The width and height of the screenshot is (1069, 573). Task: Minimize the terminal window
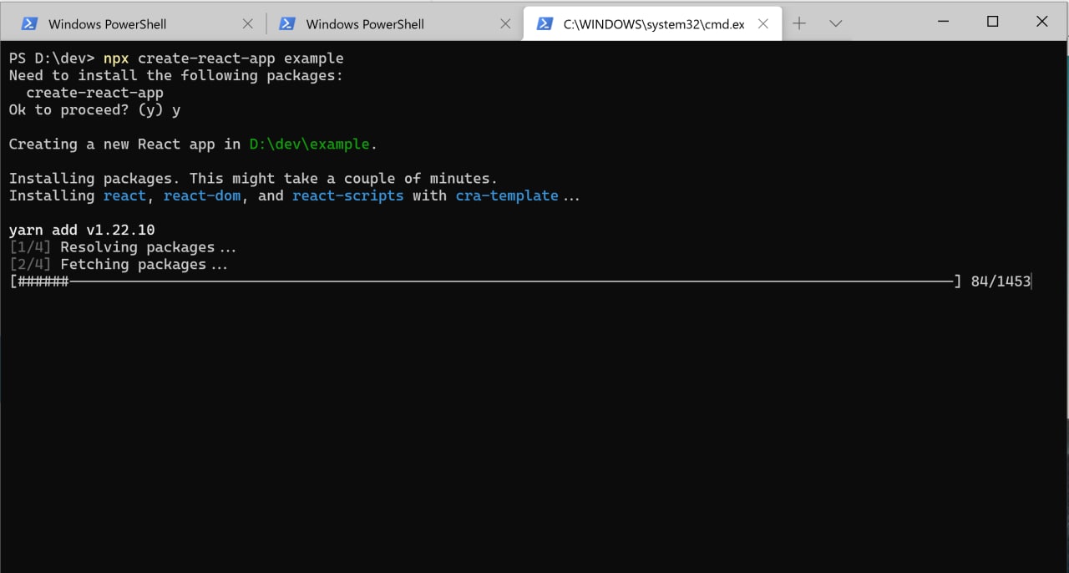[943, 22]
